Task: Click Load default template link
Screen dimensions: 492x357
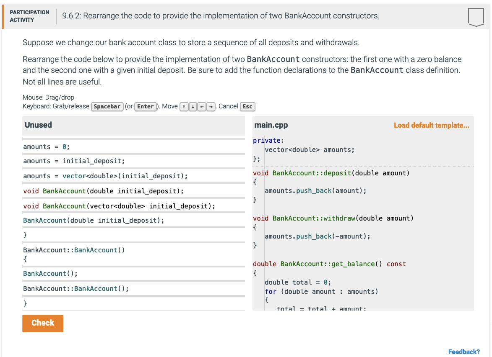Action: pyautogui.click(x=431, y=125)
